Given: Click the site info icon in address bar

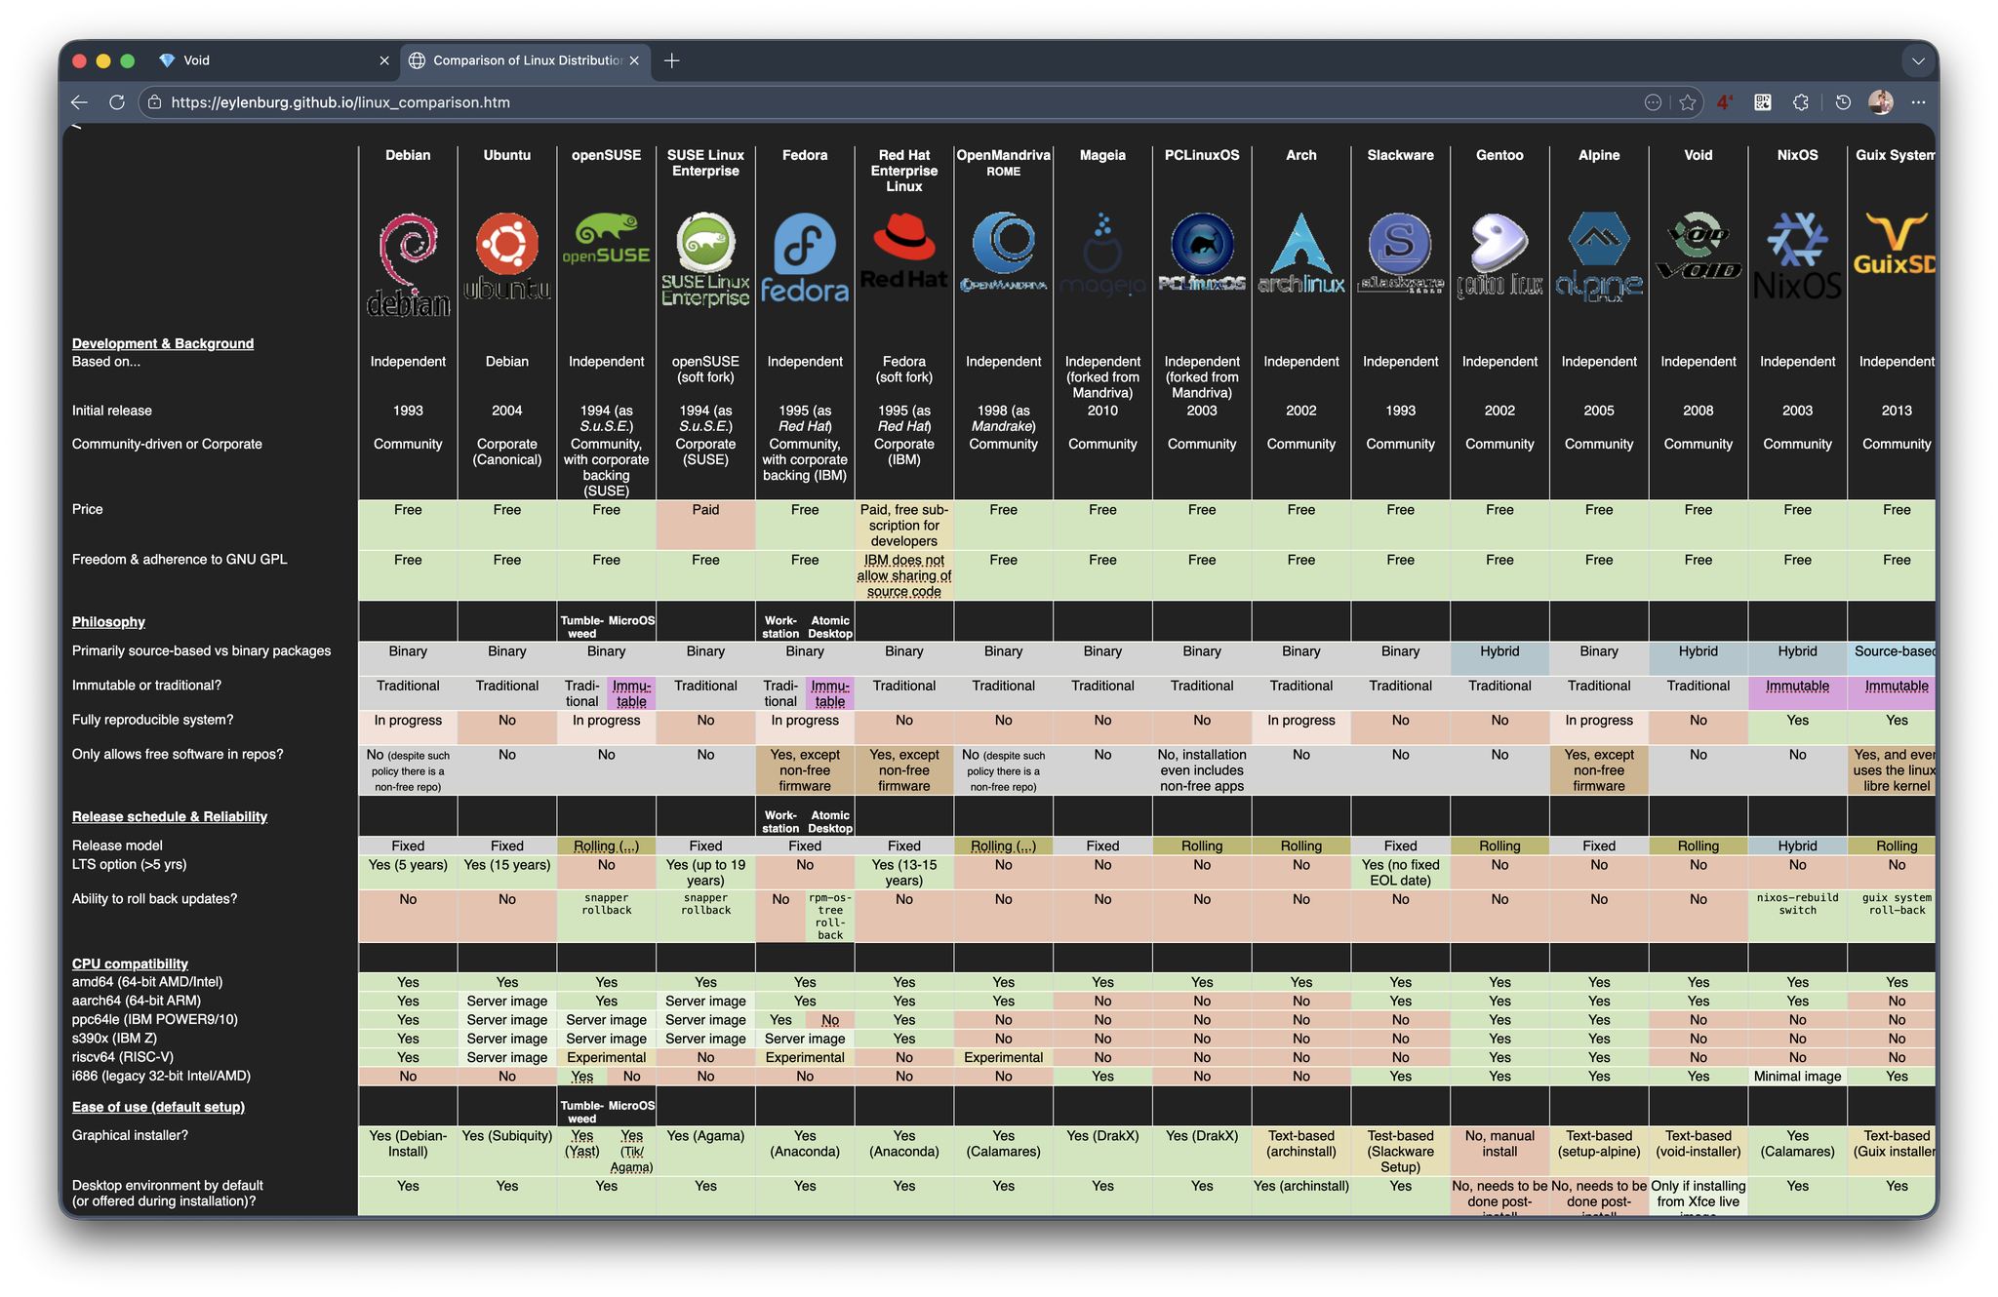Looking at the screenshot, I should pyautogui.click(x=153, y=102).
